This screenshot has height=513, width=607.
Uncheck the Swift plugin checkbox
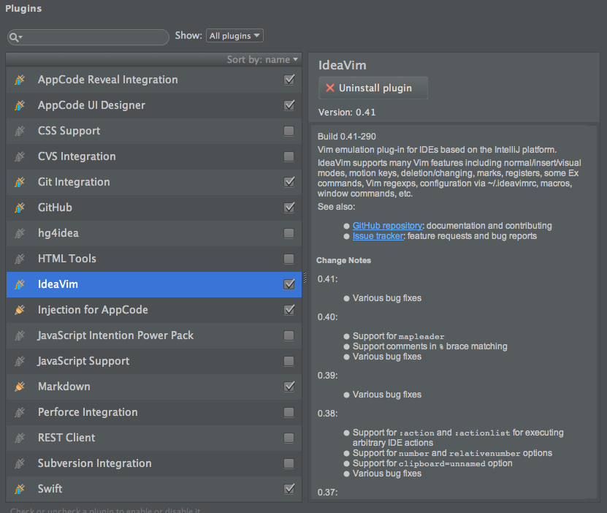click(289, 488)
